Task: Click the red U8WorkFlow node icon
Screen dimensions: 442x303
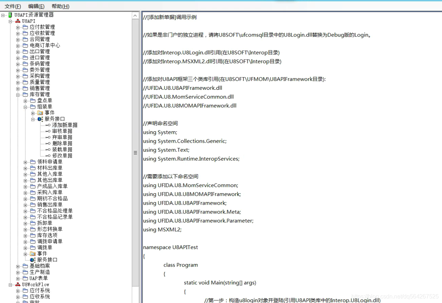Action: point(18,285)
